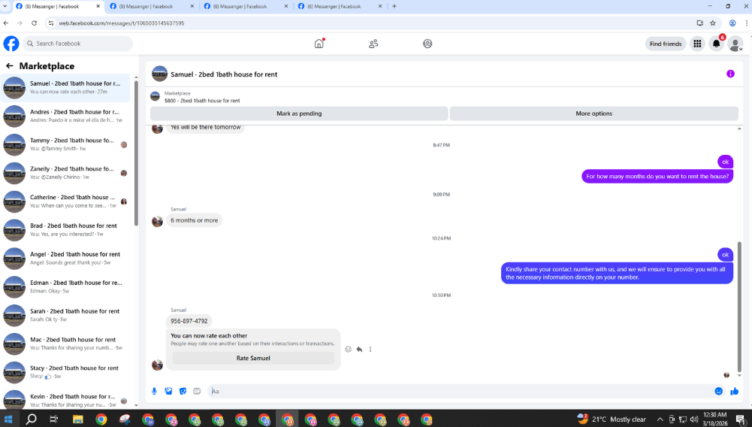Open the Home feed icon

[319, 44]
